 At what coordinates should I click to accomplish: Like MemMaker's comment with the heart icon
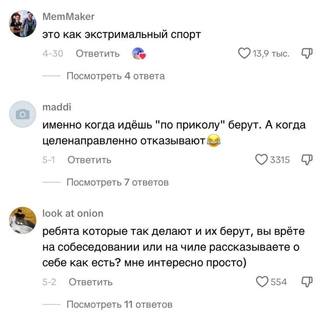pyautogui.click(x=244, y=54)
